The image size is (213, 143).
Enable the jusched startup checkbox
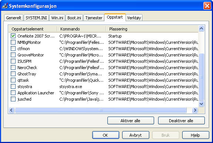13,99
